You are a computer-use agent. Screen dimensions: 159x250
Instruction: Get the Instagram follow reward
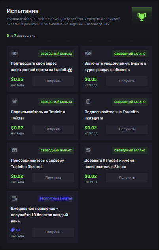[x=127, y=129]
